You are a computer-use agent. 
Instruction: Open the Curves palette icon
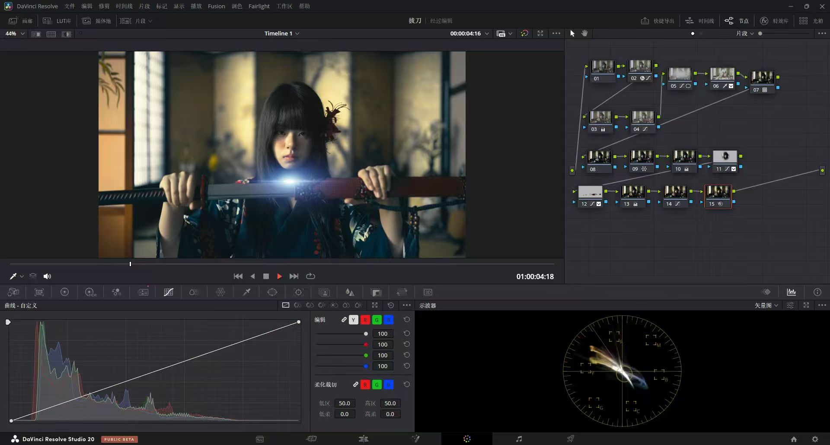169,292
